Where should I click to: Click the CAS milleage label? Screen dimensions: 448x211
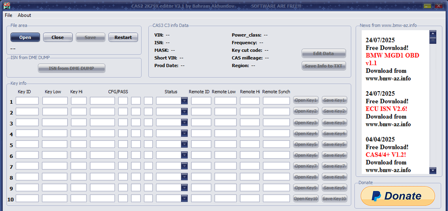tap(247, 58)
